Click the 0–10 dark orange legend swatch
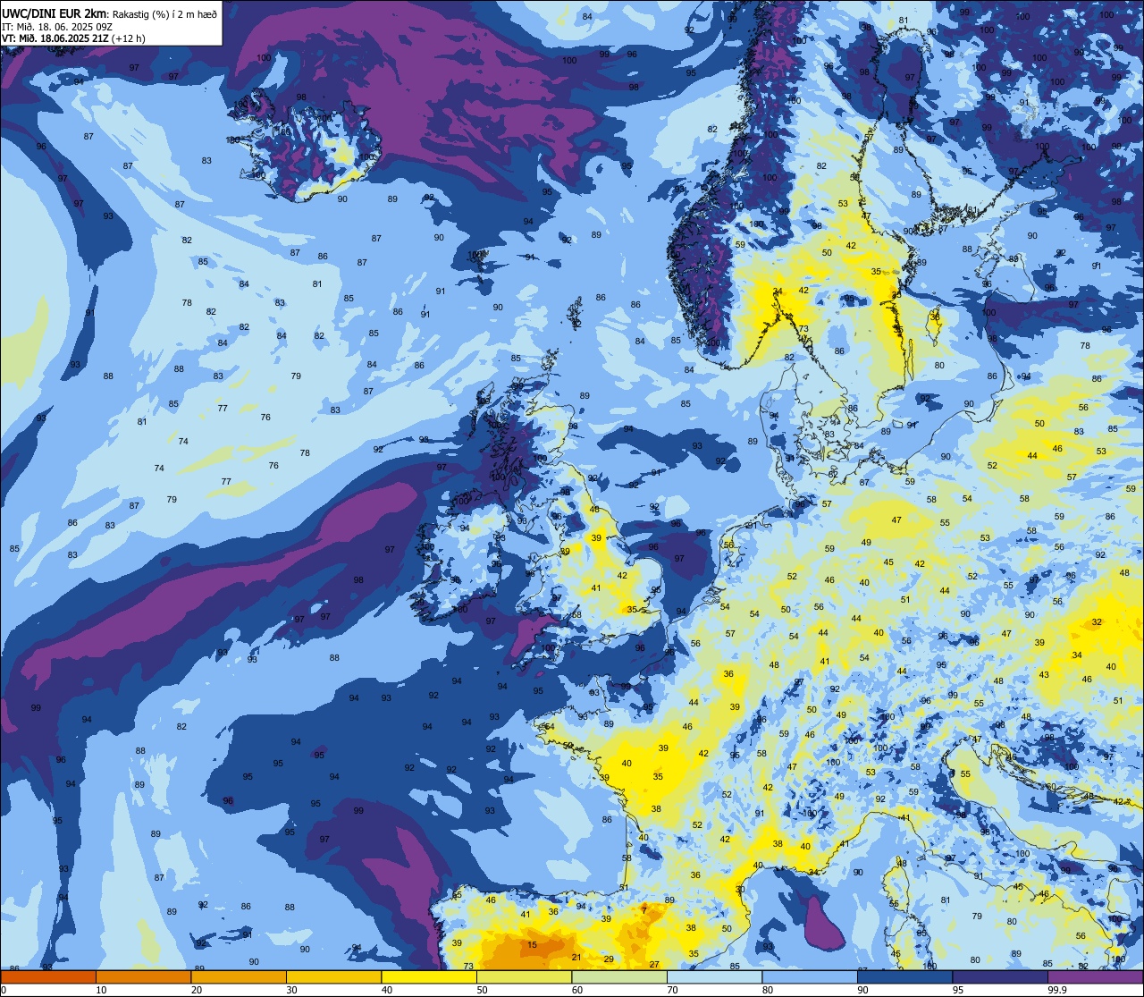 pos(48,976)
